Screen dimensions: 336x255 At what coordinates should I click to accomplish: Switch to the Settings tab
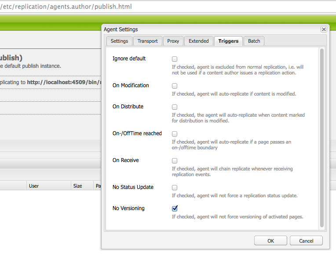119,41
